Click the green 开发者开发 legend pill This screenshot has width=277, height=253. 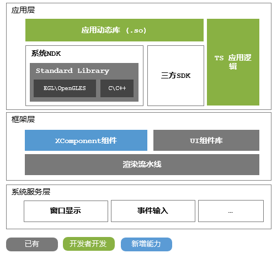(x=89, y=244)
